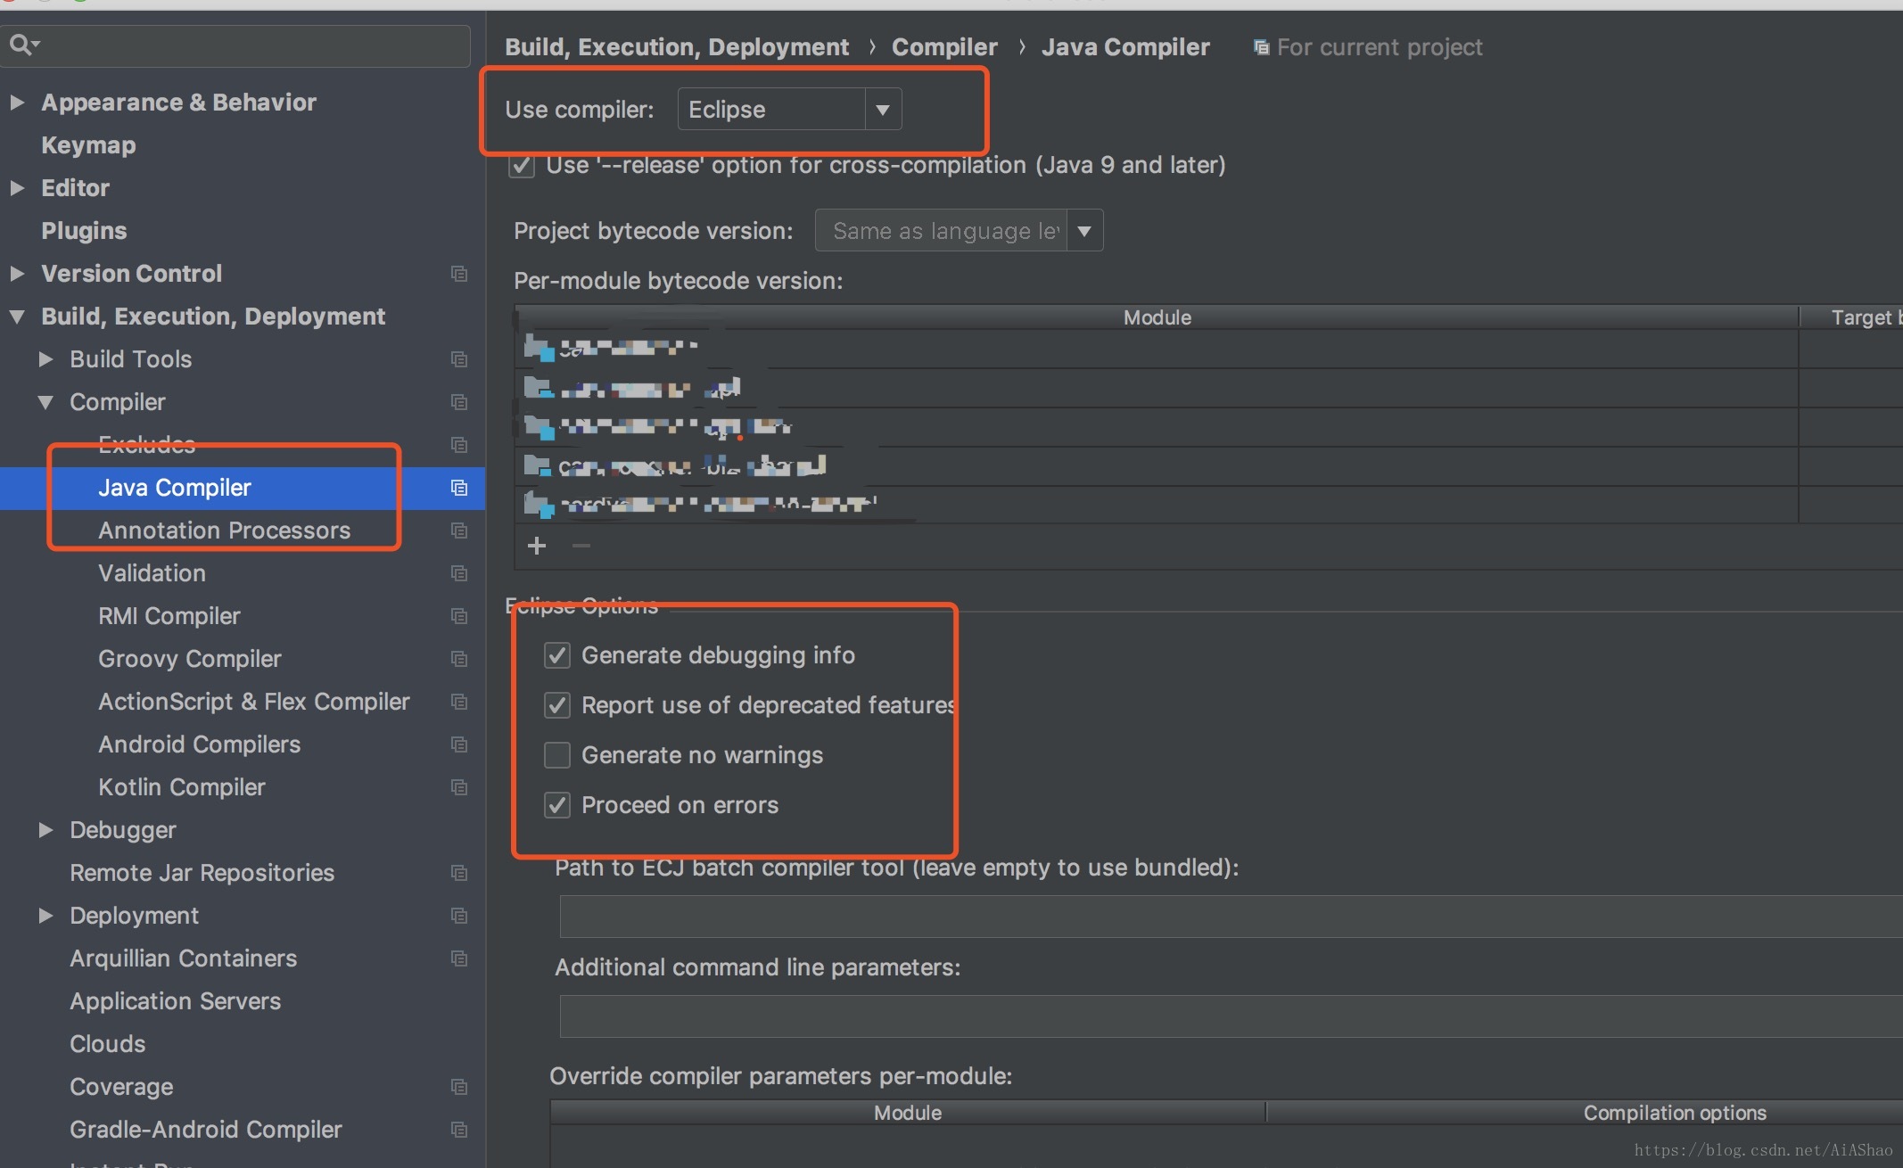1903x1168 pixels.
Task: Expand the Debugger node
Action: point(45,830)
